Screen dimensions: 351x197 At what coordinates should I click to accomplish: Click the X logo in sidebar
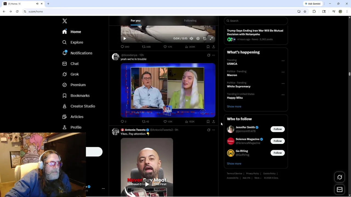coord(65,21)
